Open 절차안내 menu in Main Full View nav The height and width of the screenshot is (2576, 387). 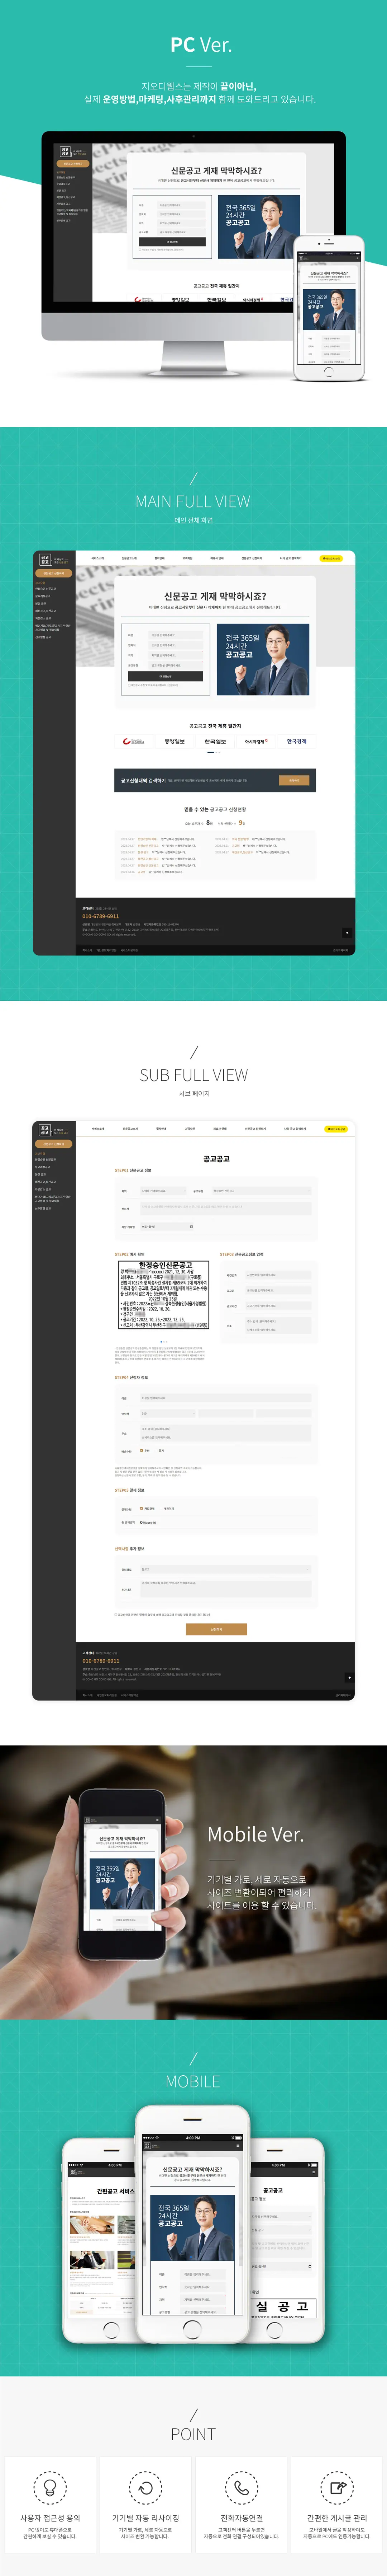point(159,558)
